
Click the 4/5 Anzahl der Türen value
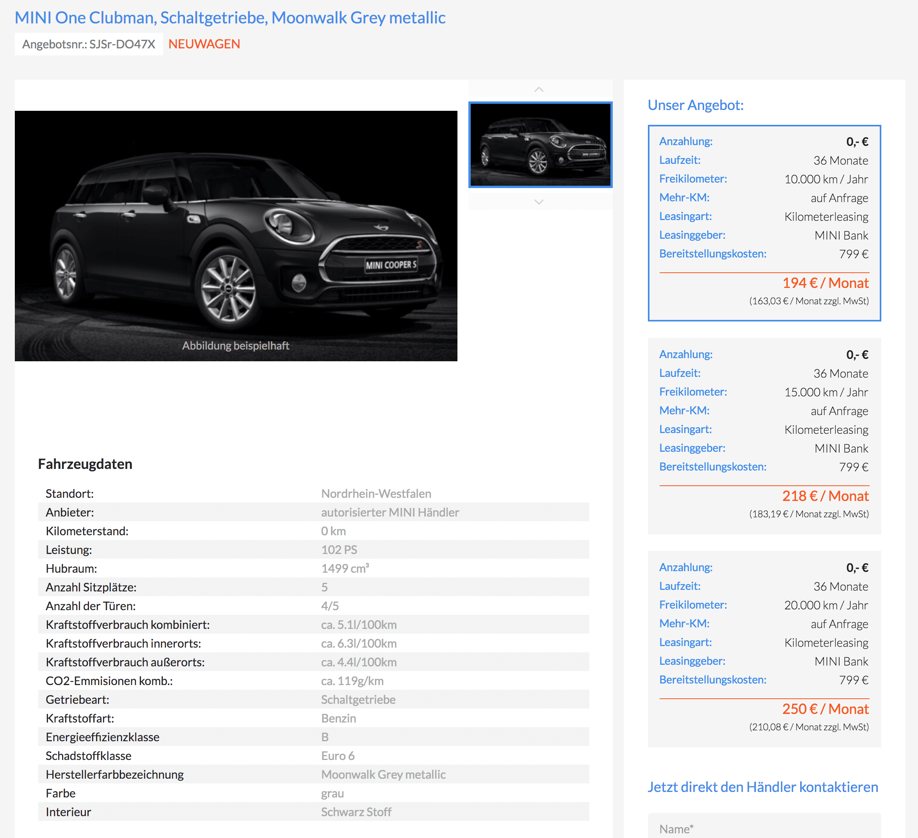(x=330, y=606)
